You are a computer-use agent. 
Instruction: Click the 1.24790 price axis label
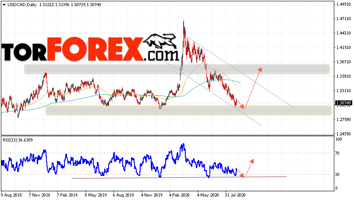click(343, 134)
